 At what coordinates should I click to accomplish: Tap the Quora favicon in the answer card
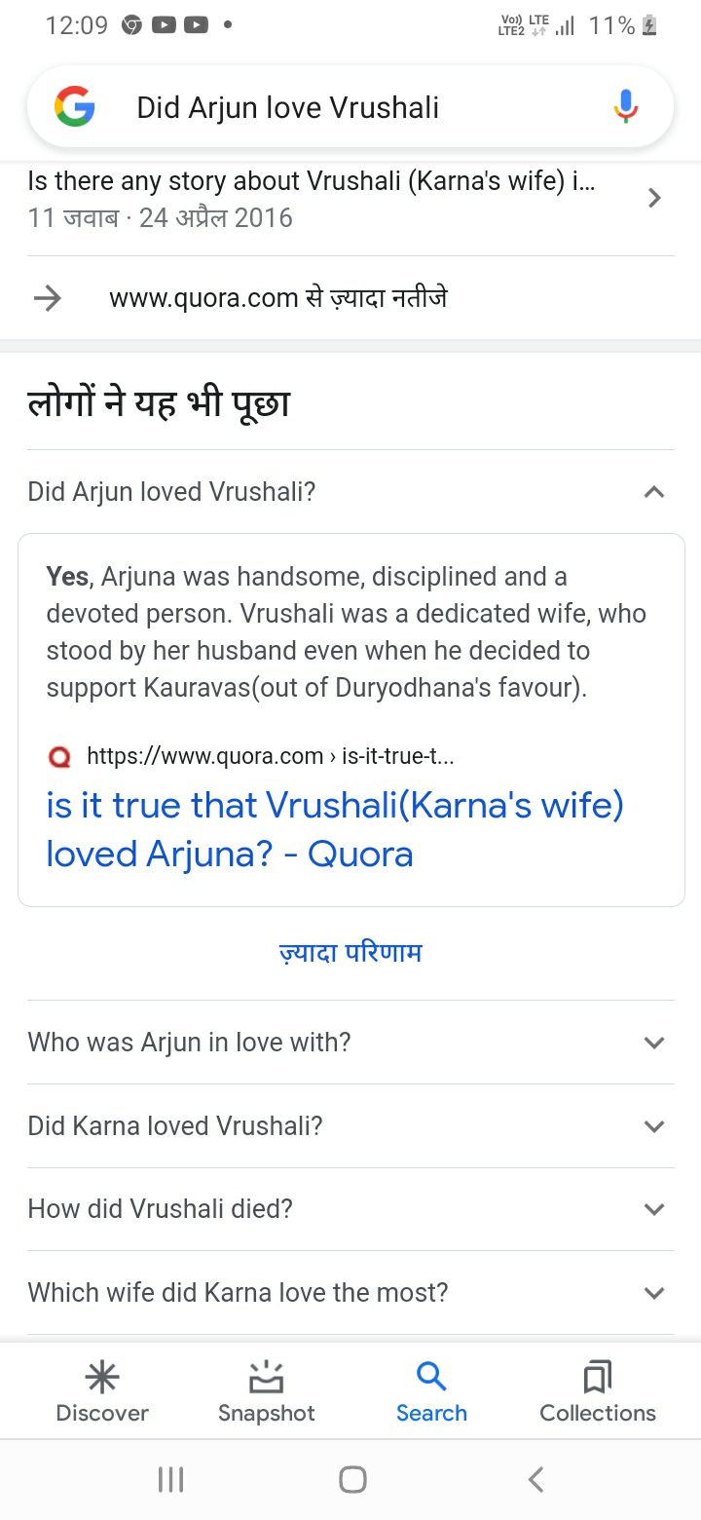pyautogui.click(x=59, y=756)
